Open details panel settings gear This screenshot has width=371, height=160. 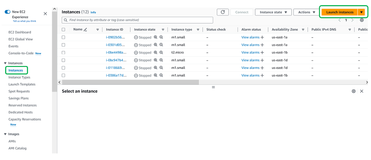coord(354,91)
